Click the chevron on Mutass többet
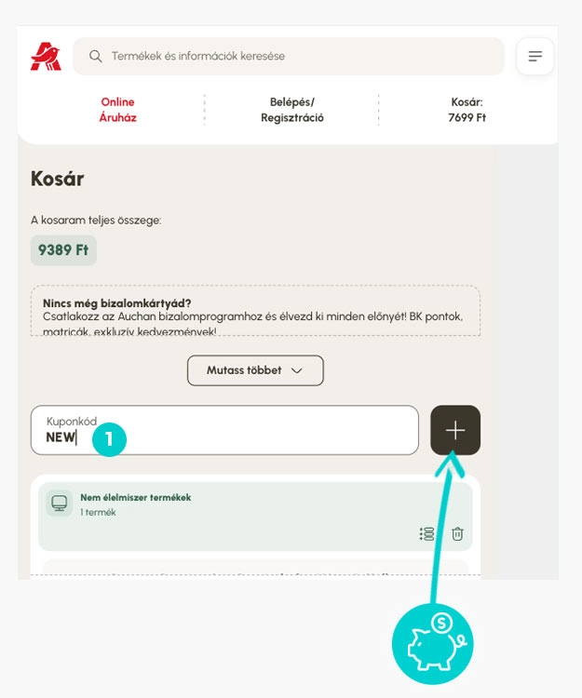The width and height of the screenshot is (582, 698). (297, 370)
